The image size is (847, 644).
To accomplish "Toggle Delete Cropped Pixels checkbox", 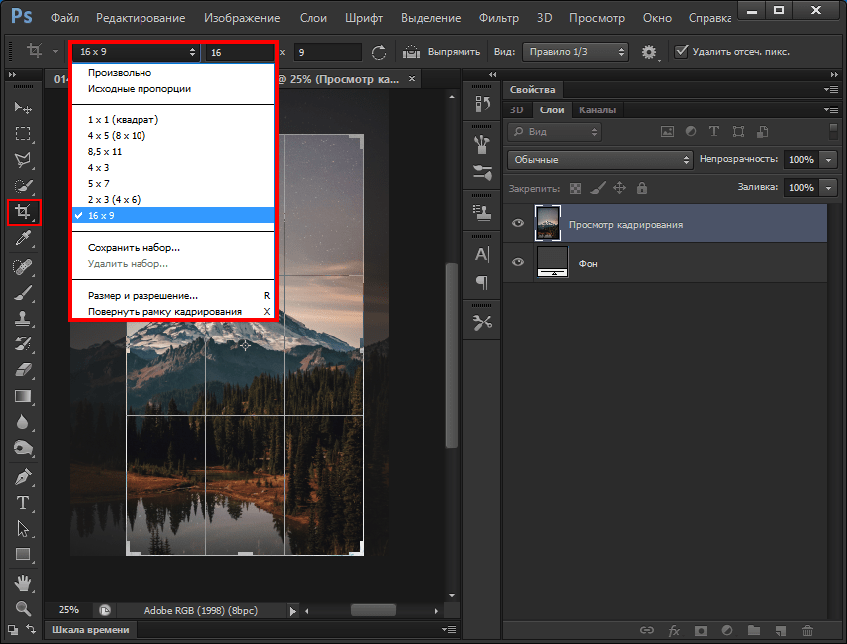I will coord(682,51).
